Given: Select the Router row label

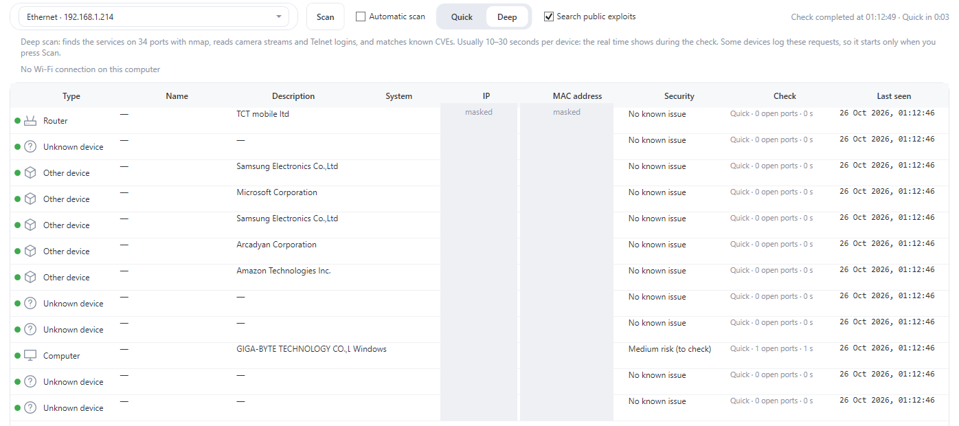Looking at the screenshot, I should (56, 121).
